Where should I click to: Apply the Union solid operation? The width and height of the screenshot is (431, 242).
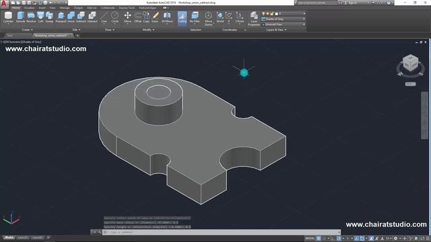[71, 17]
